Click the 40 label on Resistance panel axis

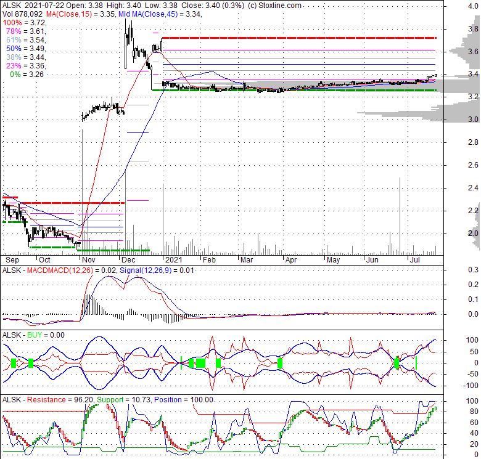[475, 433]
